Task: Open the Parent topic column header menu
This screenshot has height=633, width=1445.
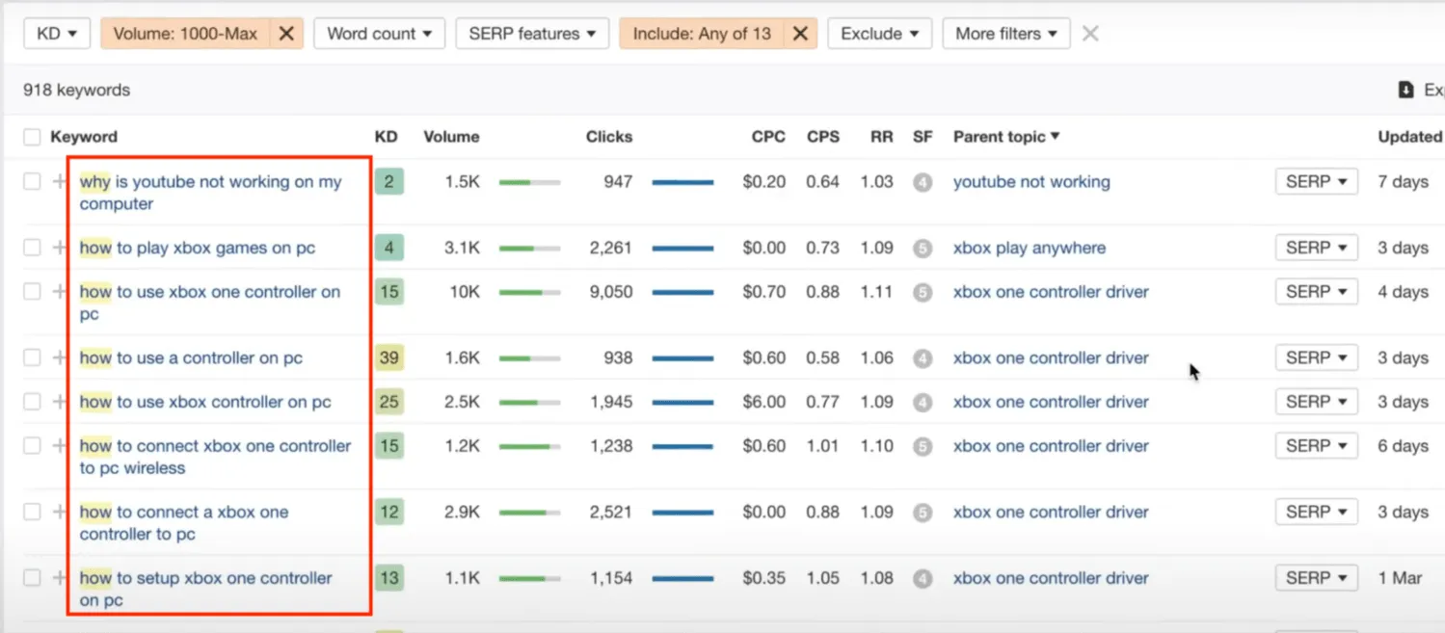Action: (x=1006, y=137)
